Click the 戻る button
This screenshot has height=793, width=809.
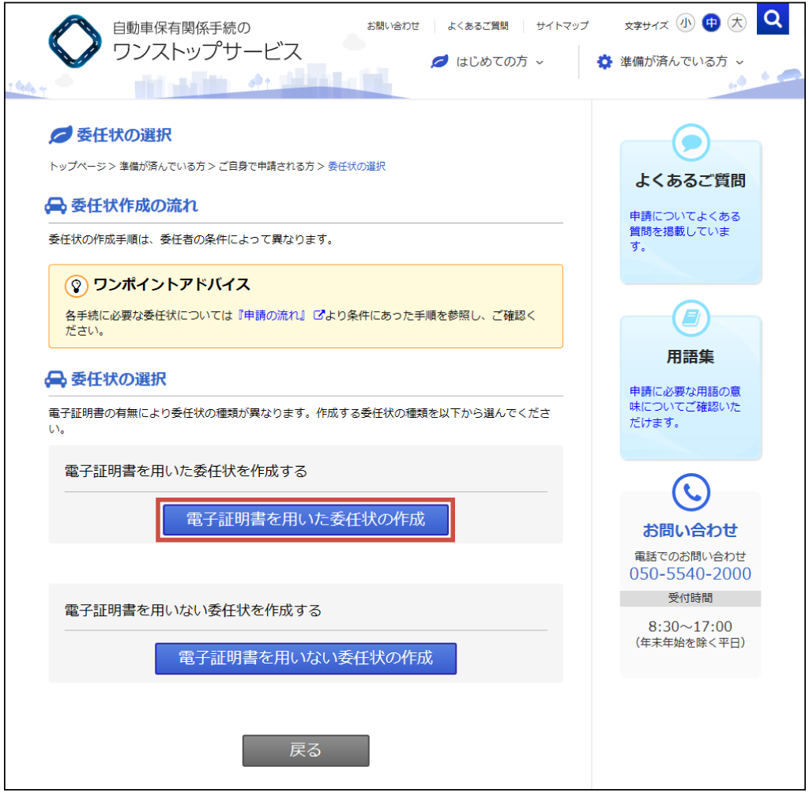(x=306, y=750)
